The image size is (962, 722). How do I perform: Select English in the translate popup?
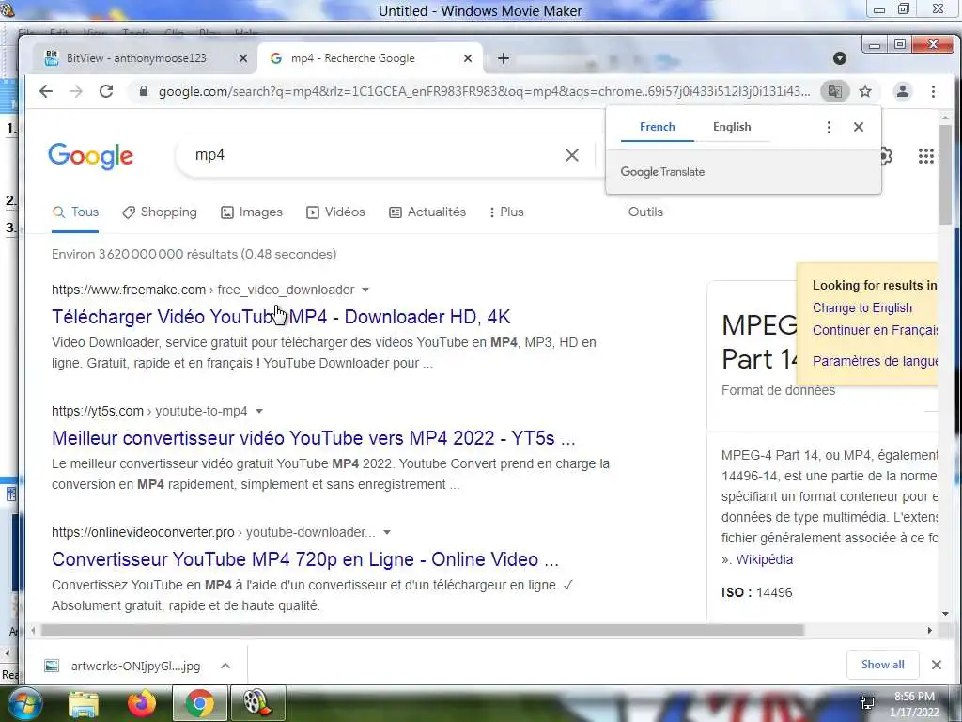[x=732, y=127]
